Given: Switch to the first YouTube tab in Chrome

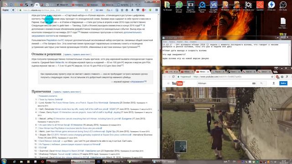Looking at the screenshot, I should coord(172,72).
